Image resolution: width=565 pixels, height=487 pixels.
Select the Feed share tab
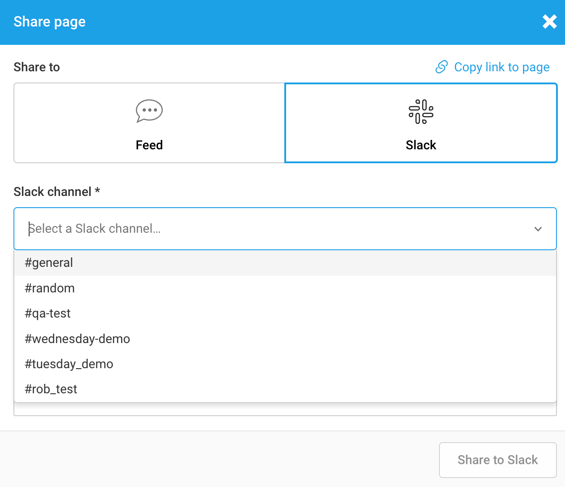[149, 123]
